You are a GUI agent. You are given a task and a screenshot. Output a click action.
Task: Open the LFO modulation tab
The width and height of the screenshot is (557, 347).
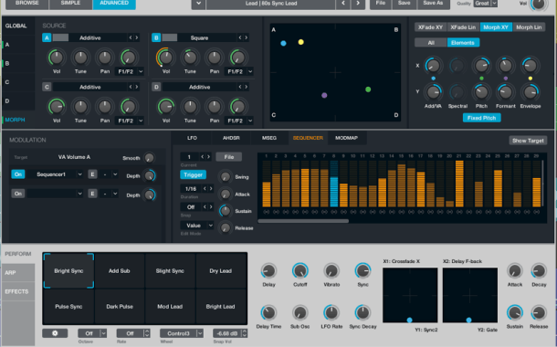[x=192, y=138]
